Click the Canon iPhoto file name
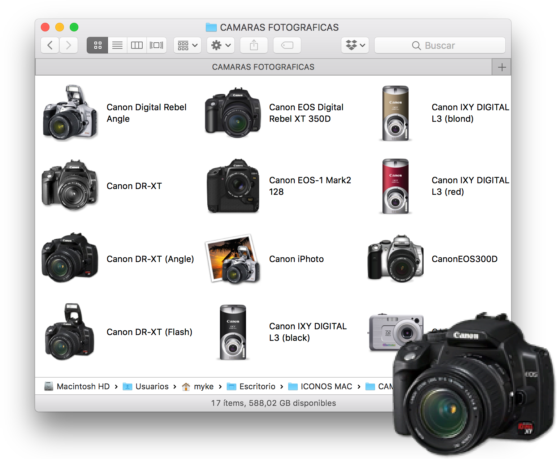The image size is (557, 459). pos(297,259)
